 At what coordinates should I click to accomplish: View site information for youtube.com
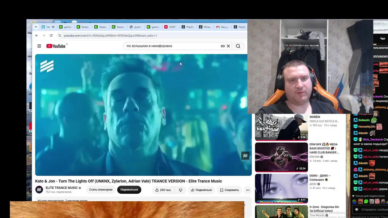click(x=60, y=35)
